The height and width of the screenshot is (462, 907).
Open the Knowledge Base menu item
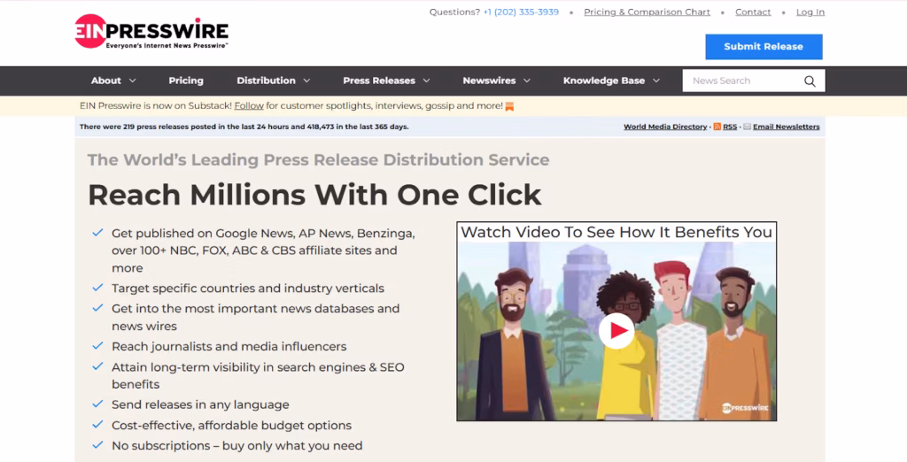[604, 81]
